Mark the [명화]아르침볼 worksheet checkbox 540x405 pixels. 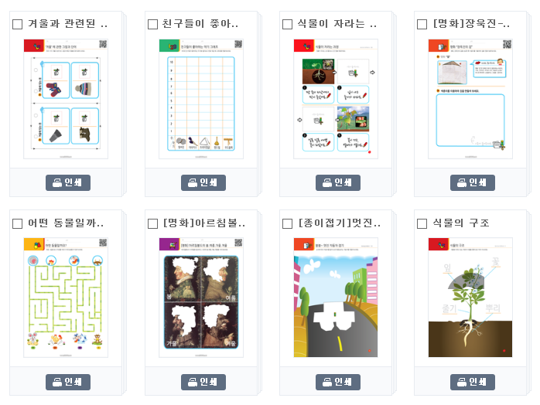[x=152, y=223]
